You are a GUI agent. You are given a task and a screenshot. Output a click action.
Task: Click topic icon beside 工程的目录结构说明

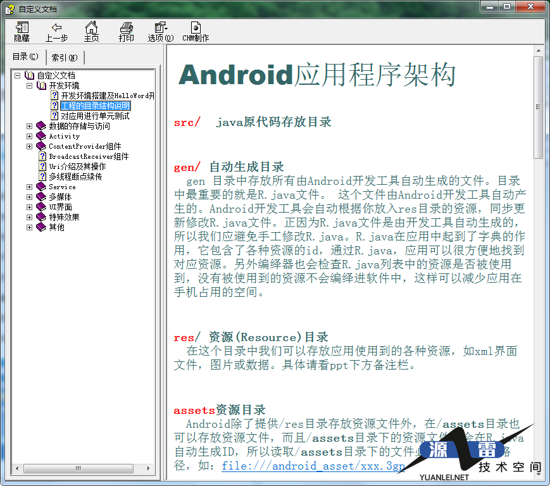tap(54, 106)
